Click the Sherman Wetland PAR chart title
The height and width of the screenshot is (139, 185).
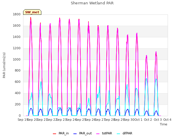92,3
